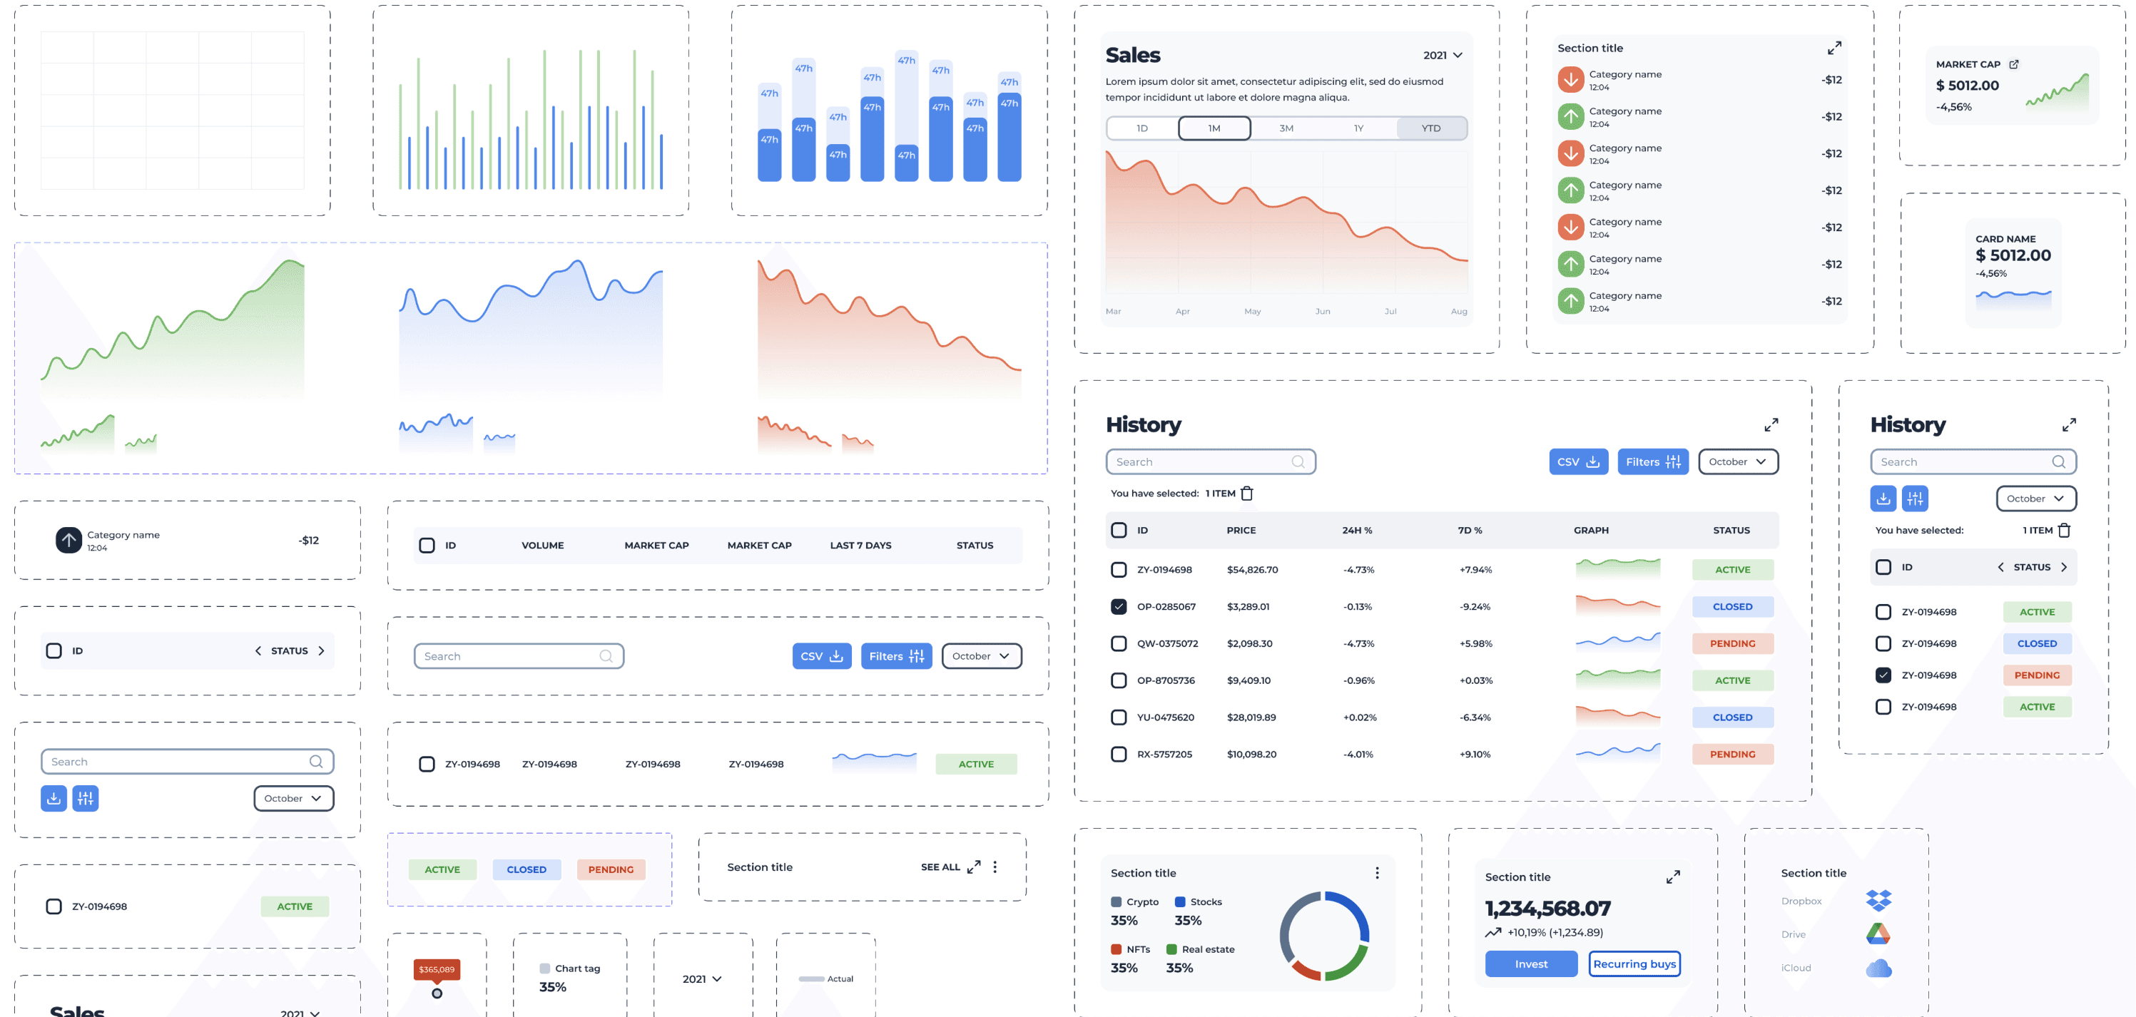
Task: Click Search field in small History panel
Action: (1973, 461)
